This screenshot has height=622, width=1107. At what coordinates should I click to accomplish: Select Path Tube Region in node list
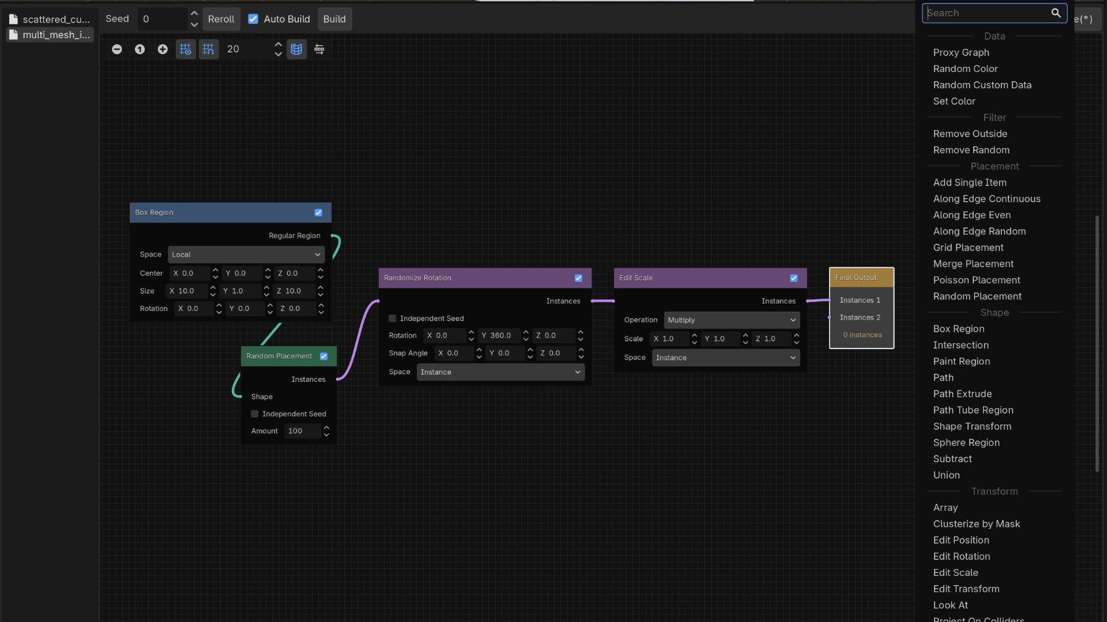973,410
